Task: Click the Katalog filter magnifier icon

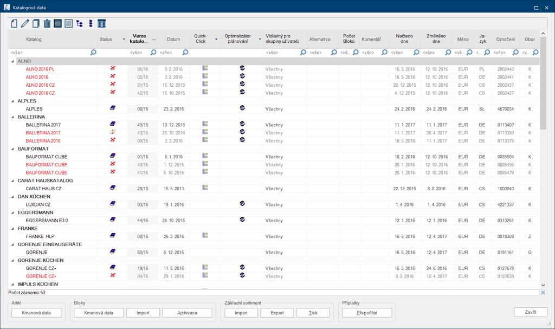Action: tap(93, 53)
